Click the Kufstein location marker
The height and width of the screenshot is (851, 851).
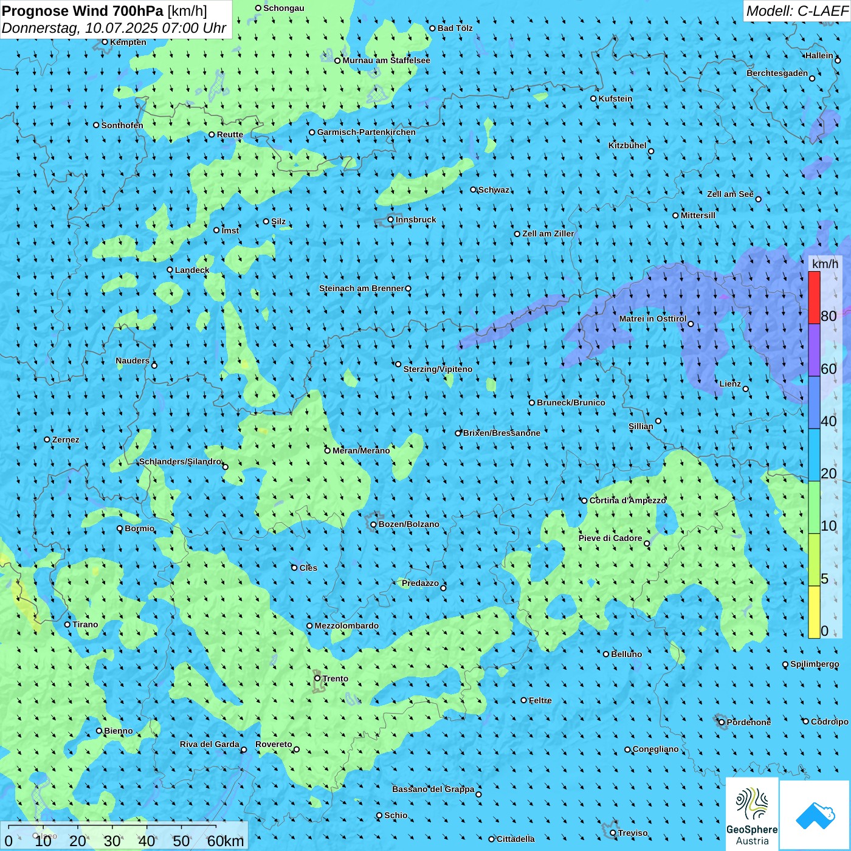click(x=594, y=98)
